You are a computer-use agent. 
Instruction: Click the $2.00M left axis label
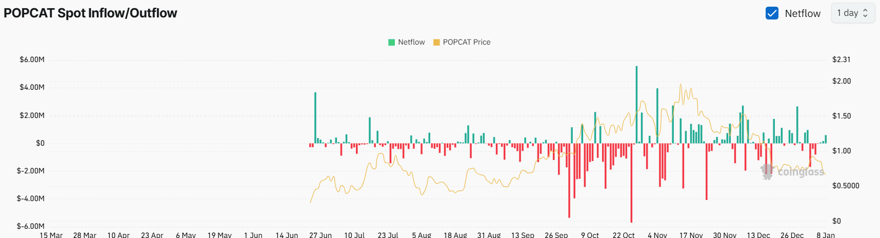click(x=32, y=115)
